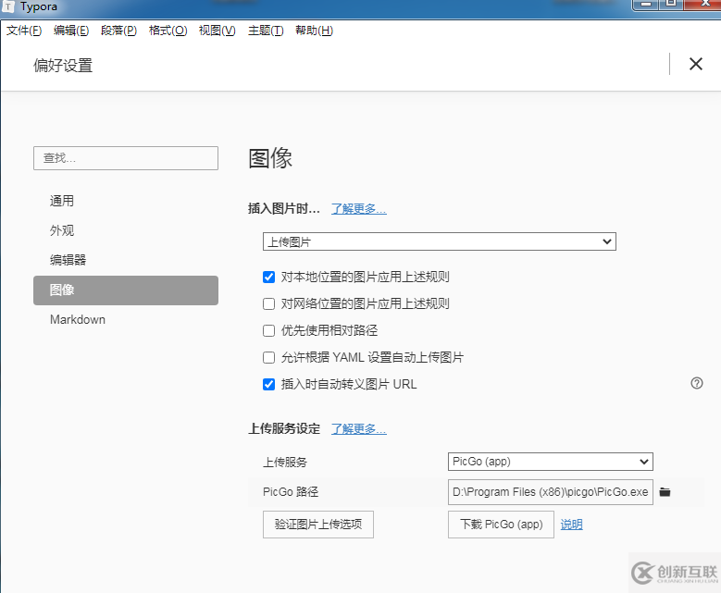
Task: Open the 说明 link
Action: pos(572,525)
